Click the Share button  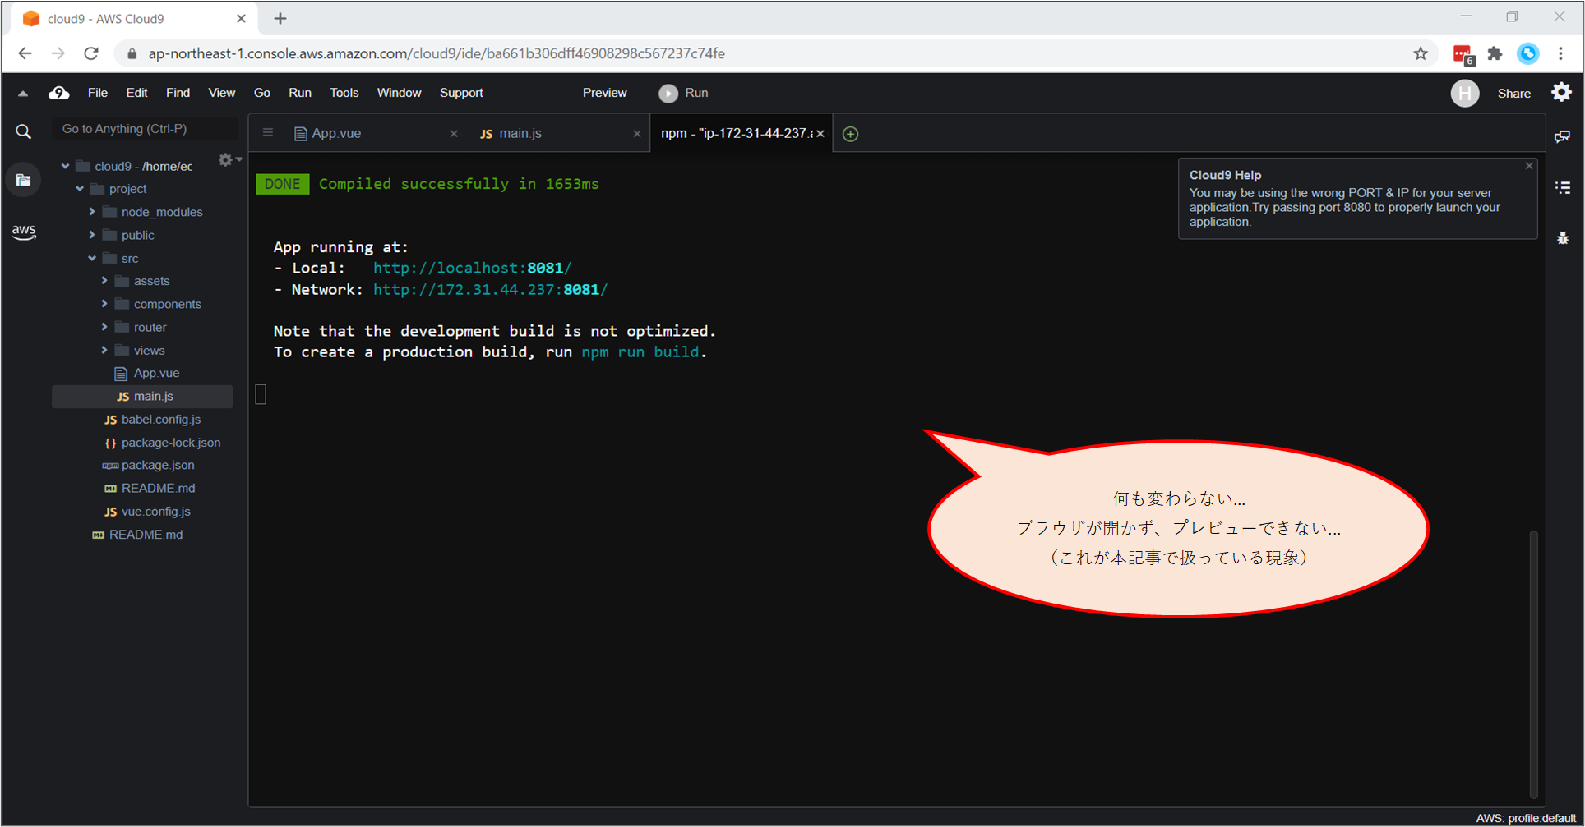1513,94
